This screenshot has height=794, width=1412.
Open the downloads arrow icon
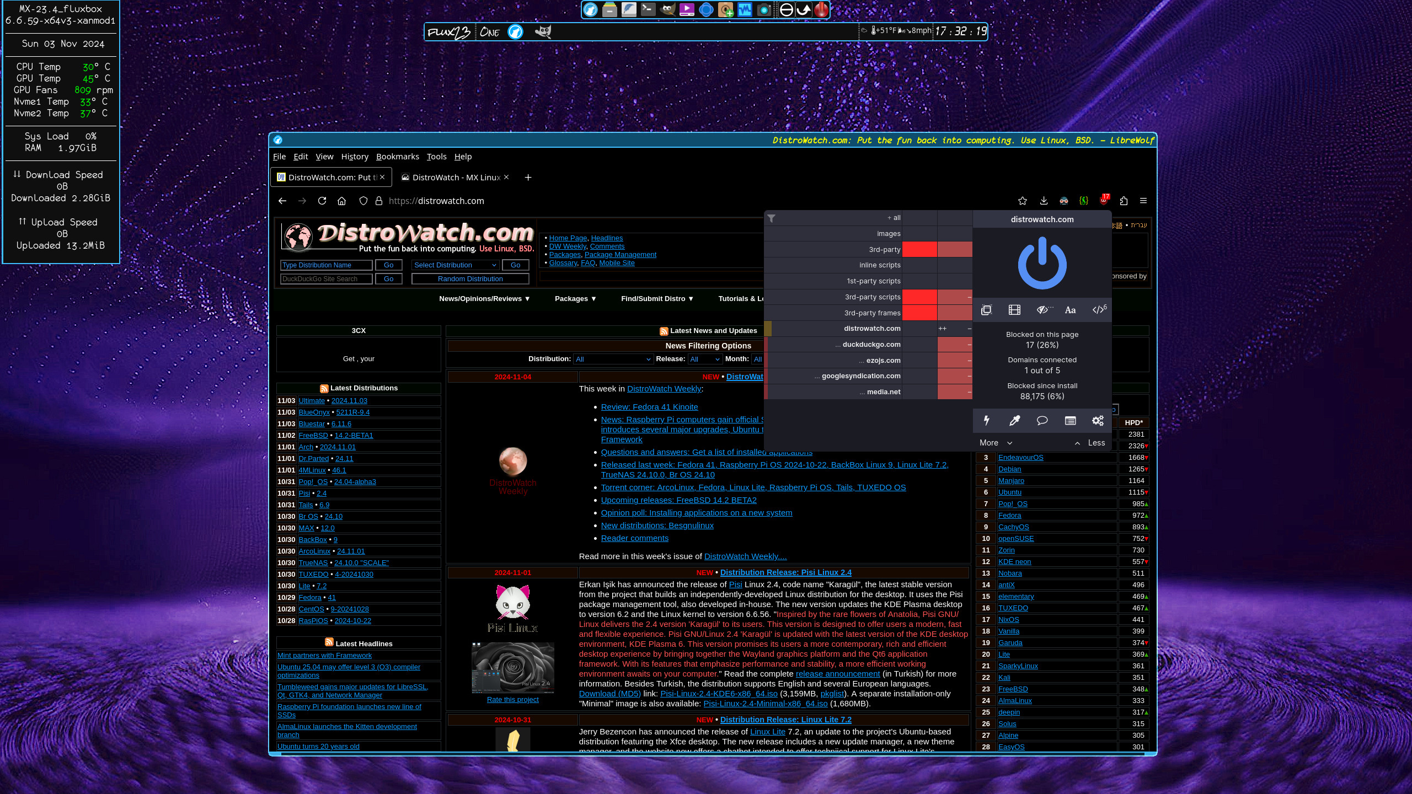pyautogui.click(x=1044, y=201)
